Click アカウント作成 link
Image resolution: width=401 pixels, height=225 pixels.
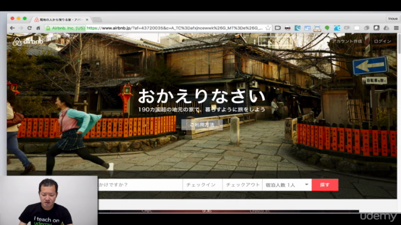(x=347, y=41)
